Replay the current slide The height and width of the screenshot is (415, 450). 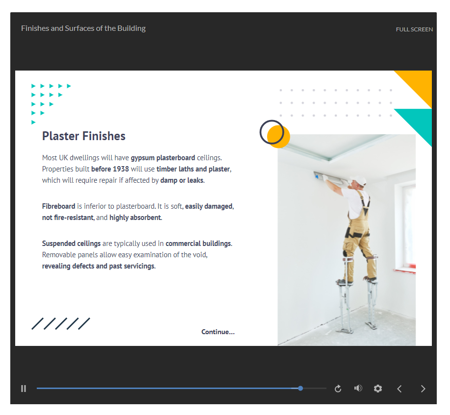(338, 389)
